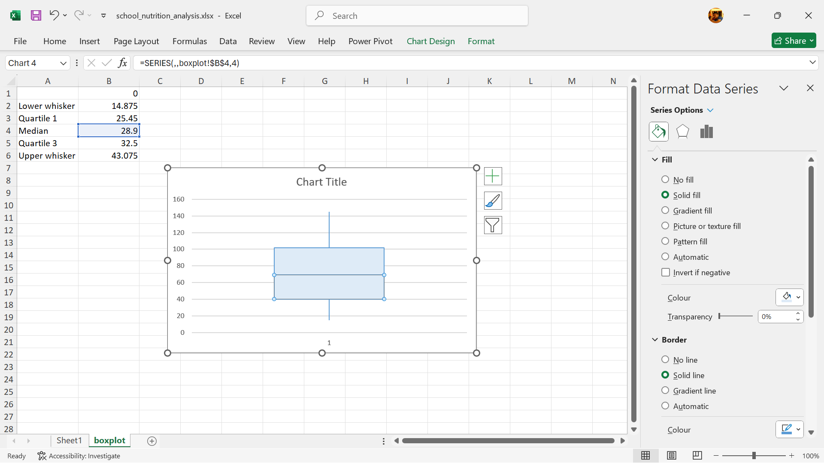Click the user account avatar
824x463 pixels.
point(715,16)
